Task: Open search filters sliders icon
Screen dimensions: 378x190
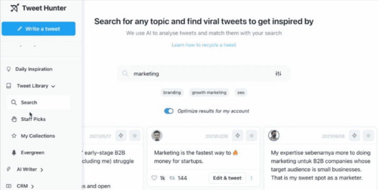Action: point(278,73)
